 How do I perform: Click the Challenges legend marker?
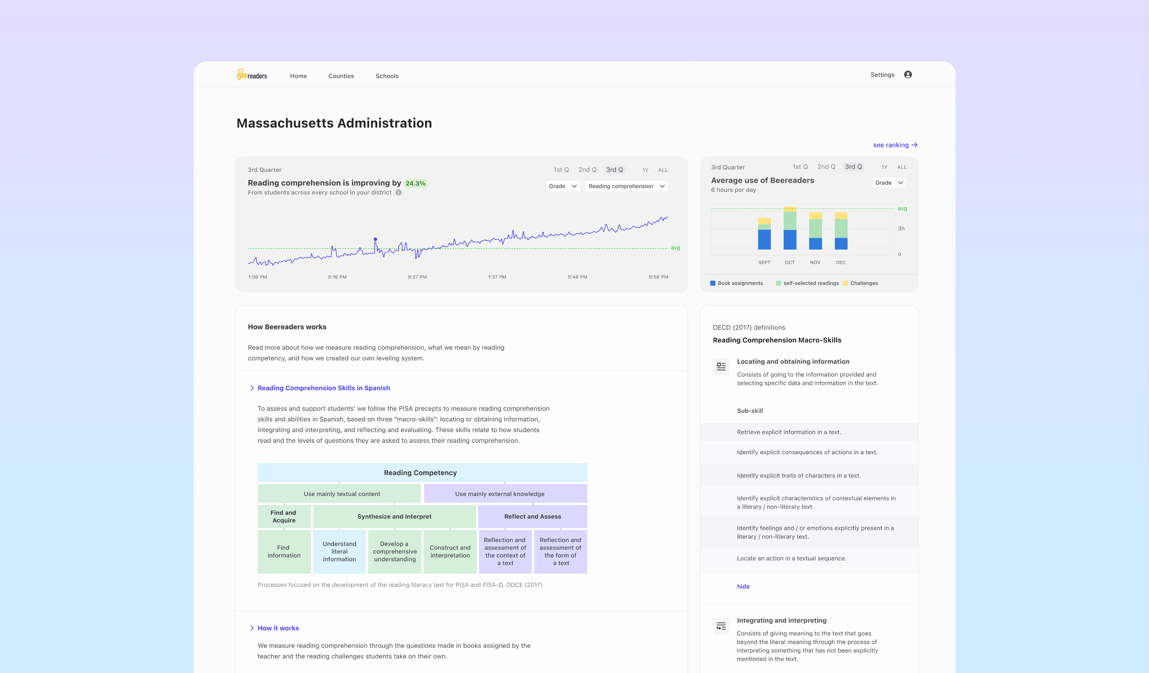pyautogui.click(x=845, y=283)
